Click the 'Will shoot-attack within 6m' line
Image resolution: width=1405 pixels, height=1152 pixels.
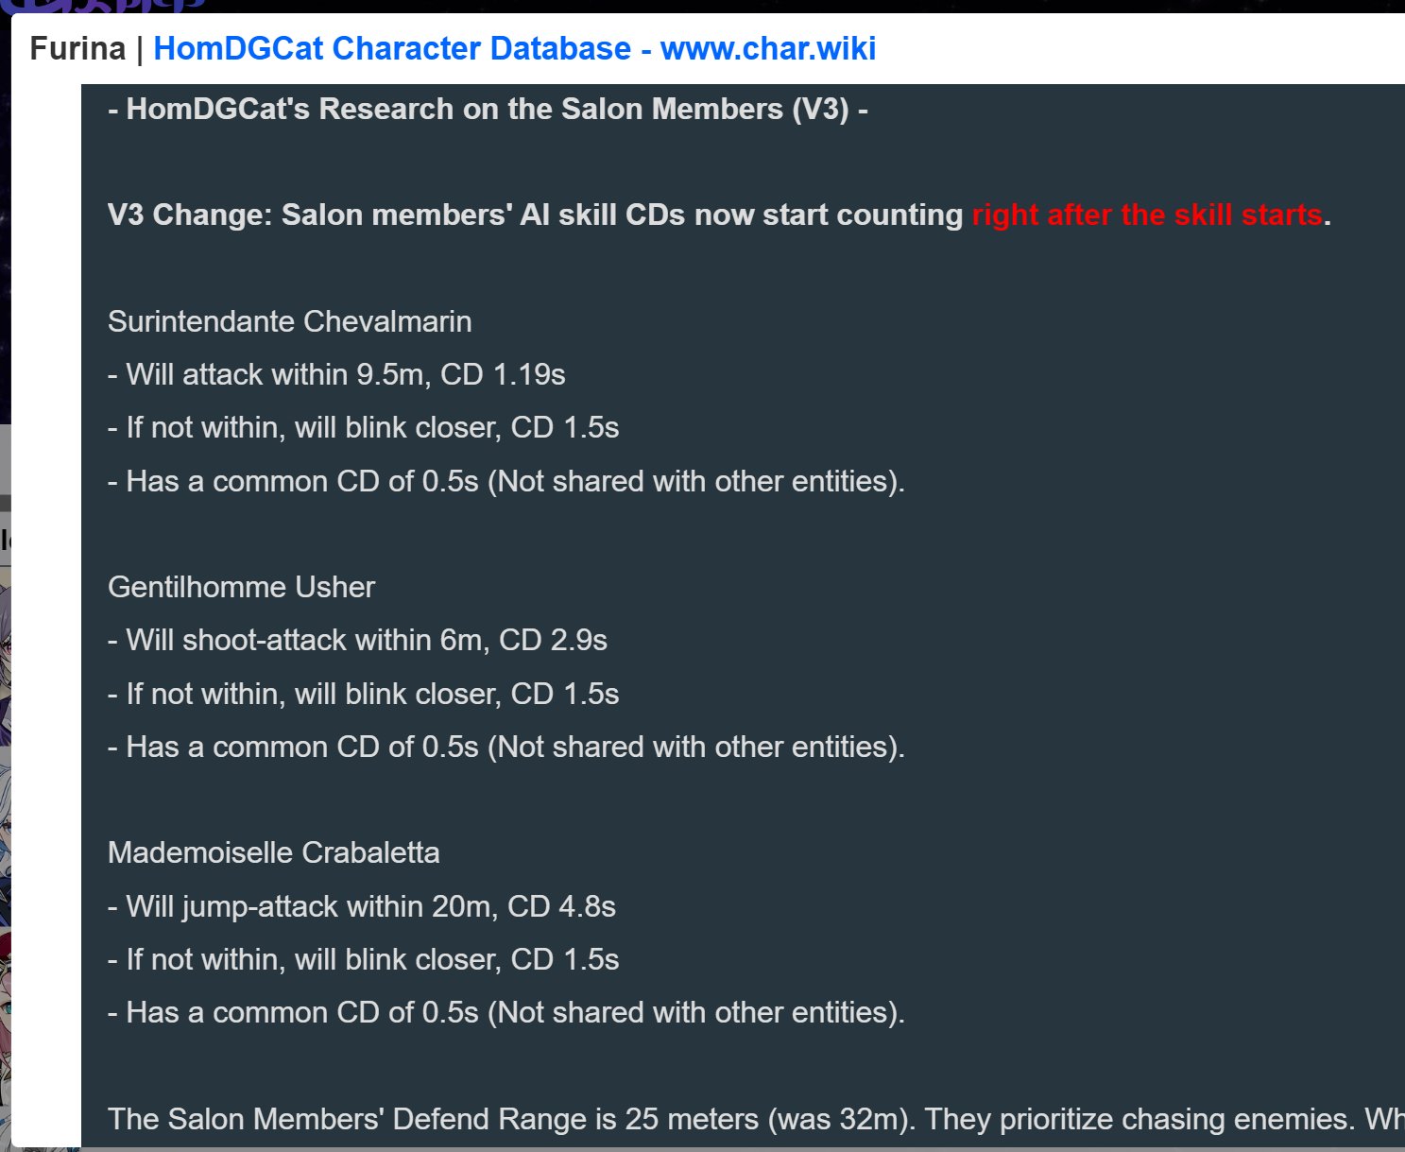[x=357, y=640]
